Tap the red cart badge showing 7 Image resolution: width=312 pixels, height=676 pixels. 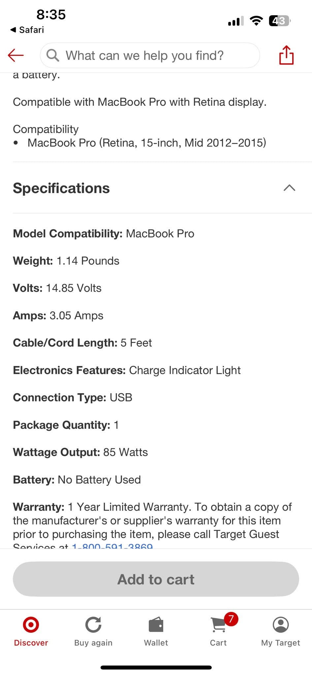coord(231,619)
